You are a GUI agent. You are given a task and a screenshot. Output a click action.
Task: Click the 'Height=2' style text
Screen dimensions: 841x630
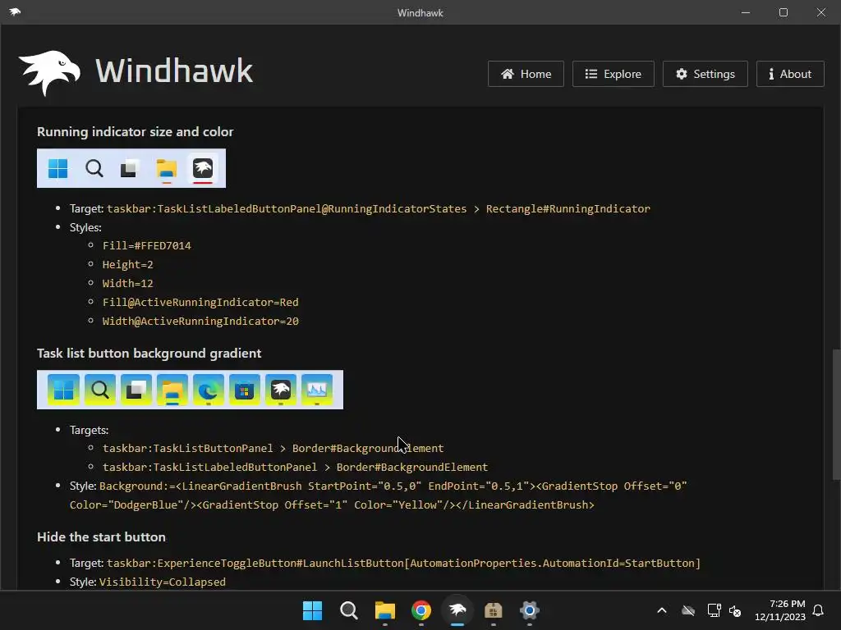[x=127, y=265]
